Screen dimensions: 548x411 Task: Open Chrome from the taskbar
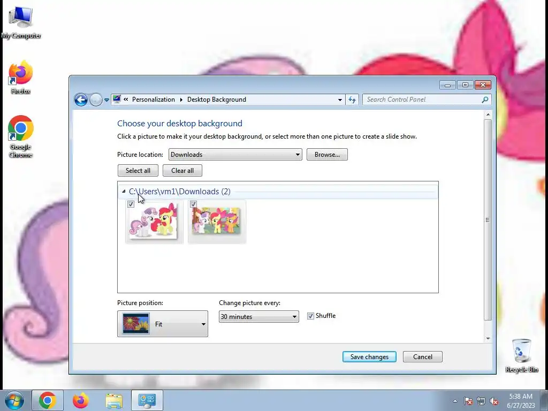[48, 400]
